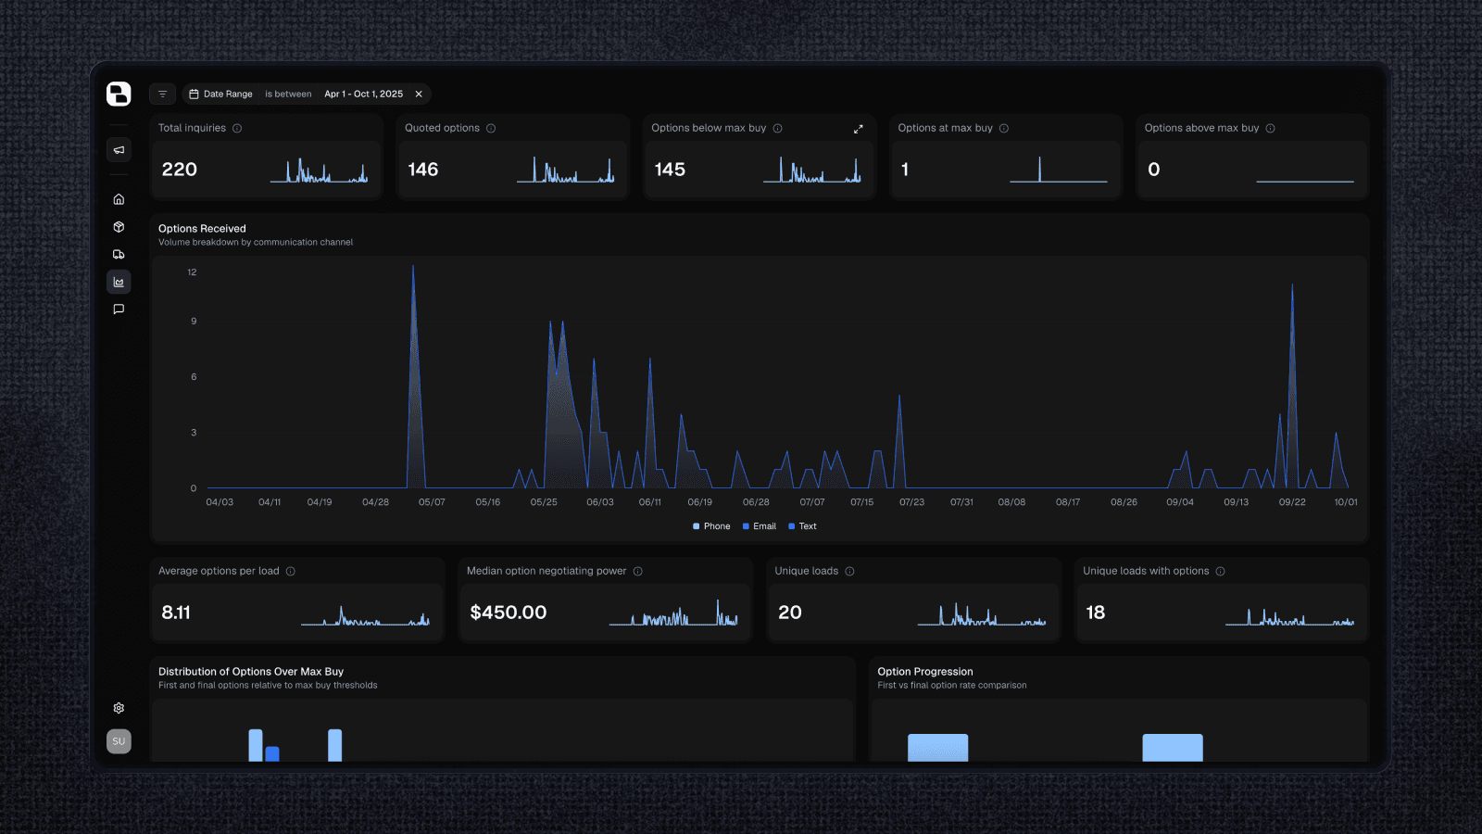Click the Quoted options value 146
The image size is (1482, 834).
[423, 170]
